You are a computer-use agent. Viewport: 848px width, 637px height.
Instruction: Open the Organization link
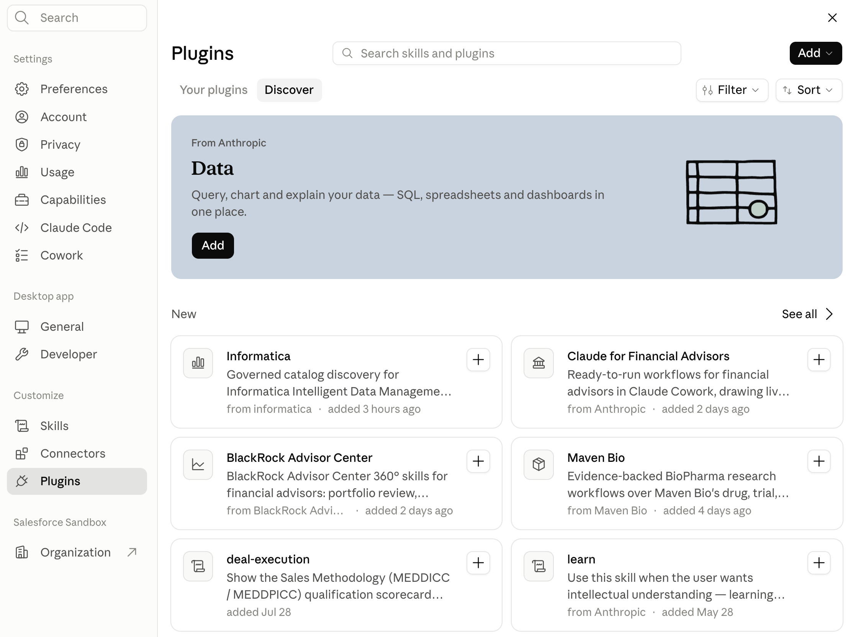77,552
